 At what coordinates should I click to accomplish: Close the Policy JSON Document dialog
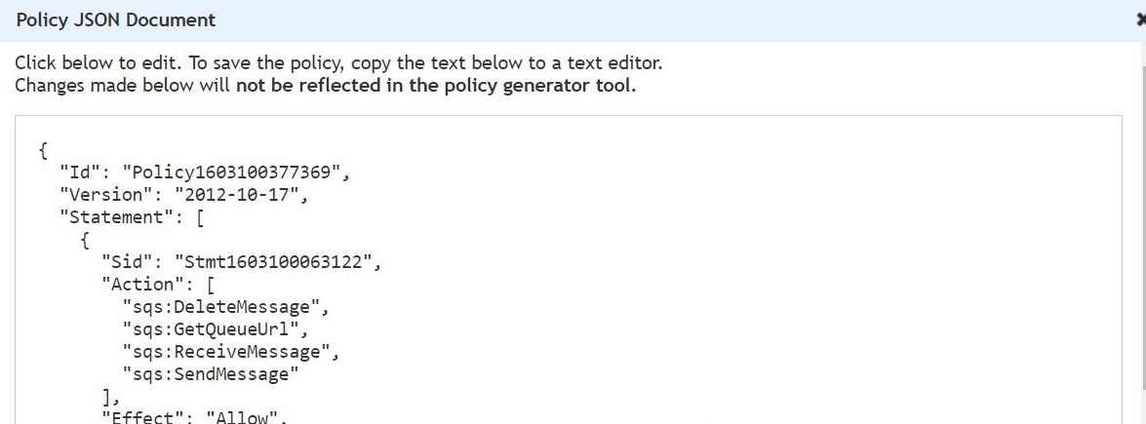coord(1141,20)
